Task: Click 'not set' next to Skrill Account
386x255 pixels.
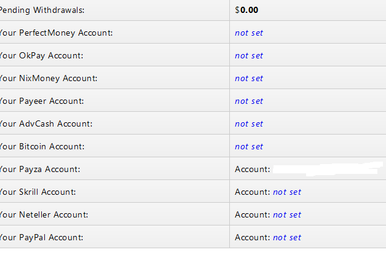Action: point(287,192)
